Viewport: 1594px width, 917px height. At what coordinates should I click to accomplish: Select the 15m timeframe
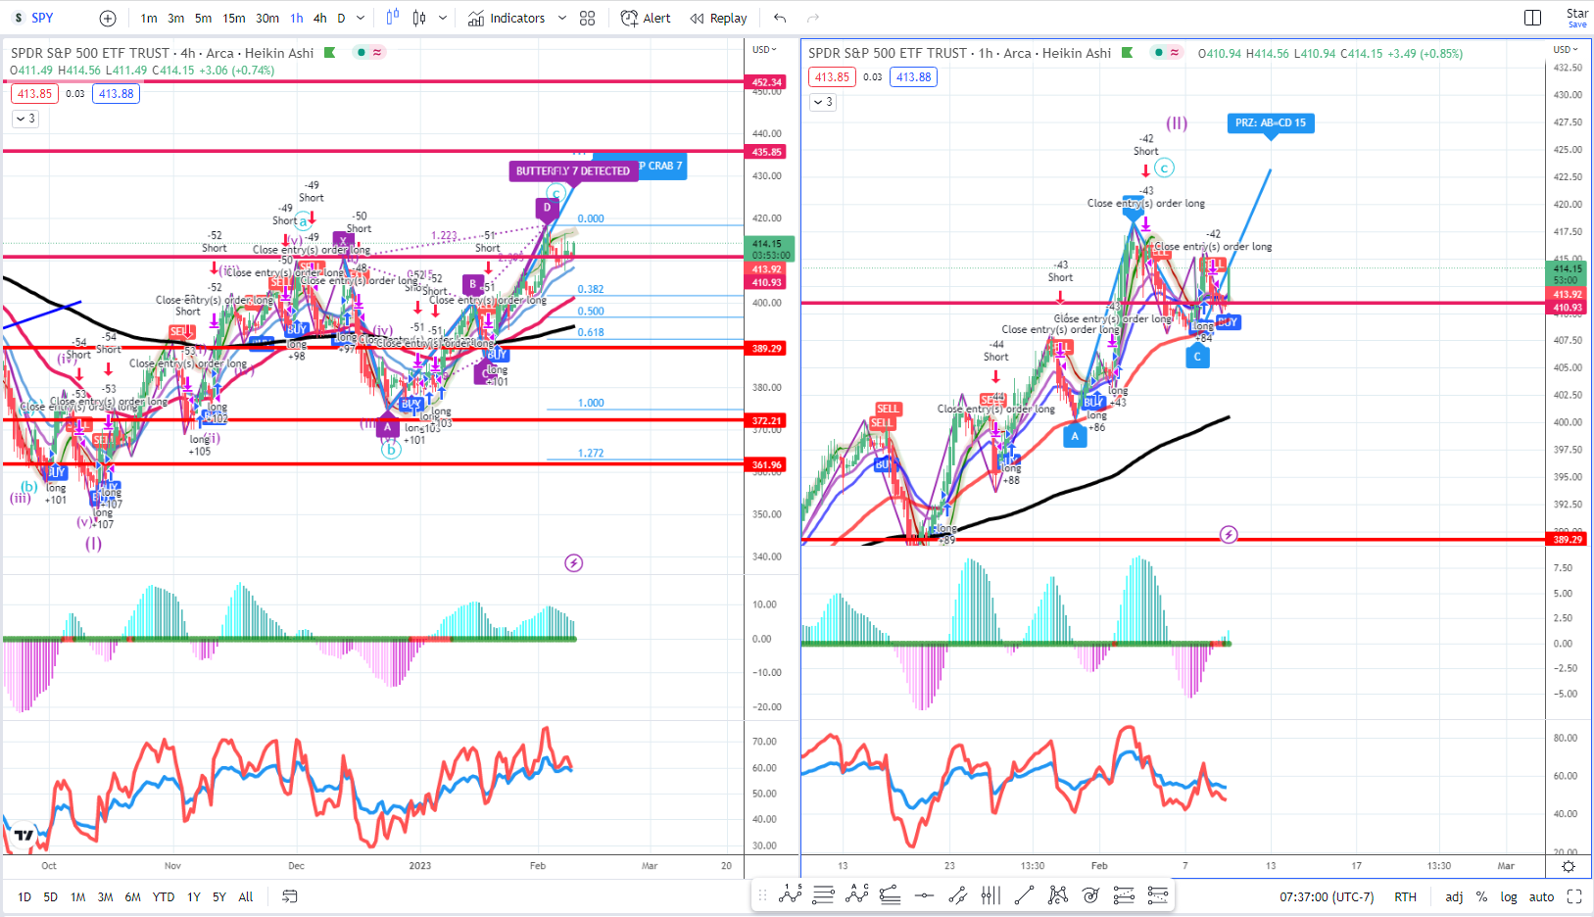coord(234,18)
